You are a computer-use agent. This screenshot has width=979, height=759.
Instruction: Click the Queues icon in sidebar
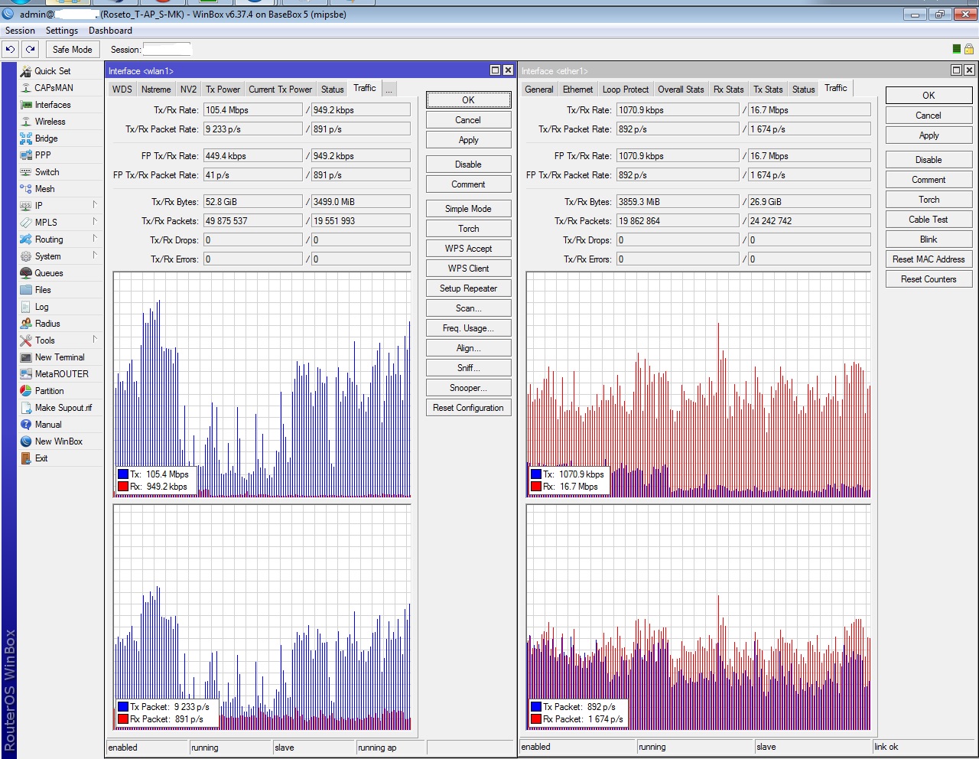pos(26,273)
